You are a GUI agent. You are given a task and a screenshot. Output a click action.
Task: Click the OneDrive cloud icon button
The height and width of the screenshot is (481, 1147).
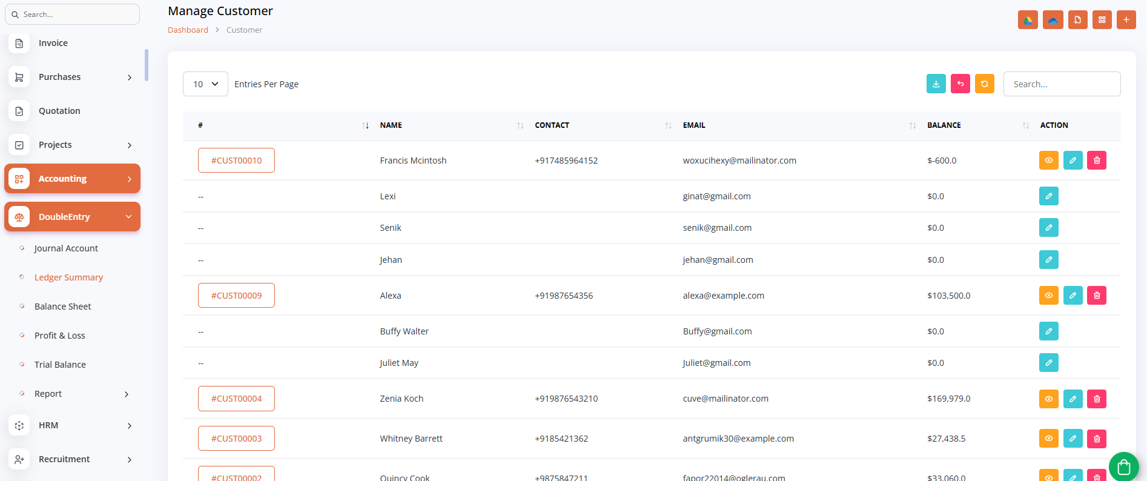[x=1053, y=20]
